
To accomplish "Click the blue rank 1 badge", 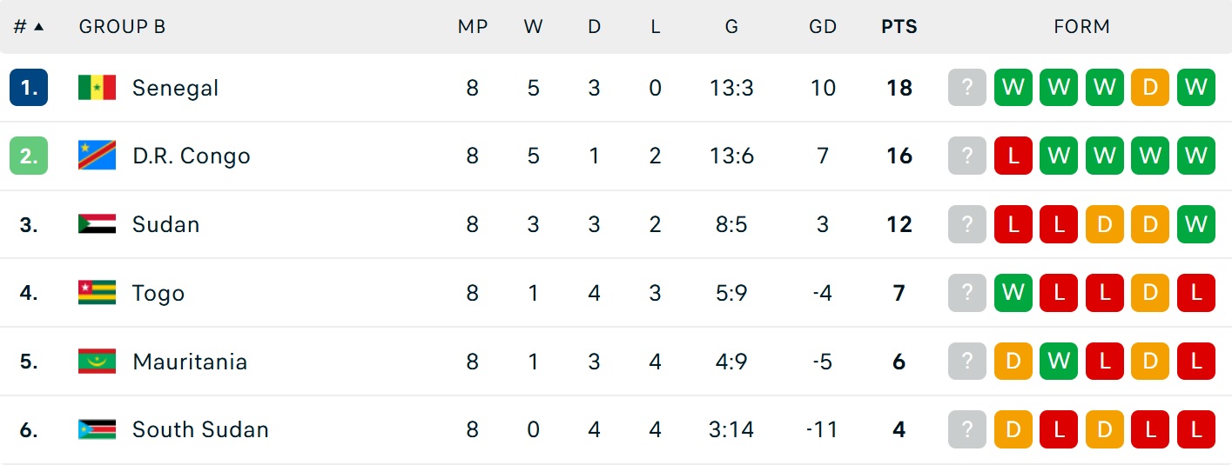I will click(x=29, y=88).
